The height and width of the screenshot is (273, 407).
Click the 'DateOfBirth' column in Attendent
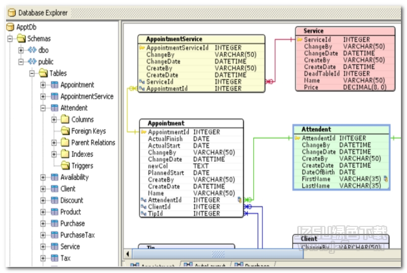[341, 172]
